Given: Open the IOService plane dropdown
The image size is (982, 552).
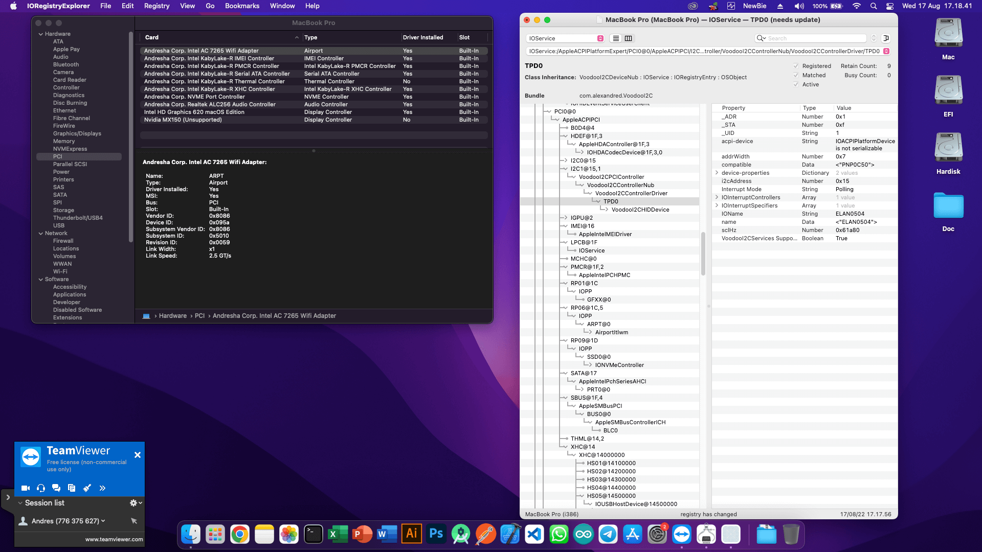Looking at the screenshot, I should (565, 38).
